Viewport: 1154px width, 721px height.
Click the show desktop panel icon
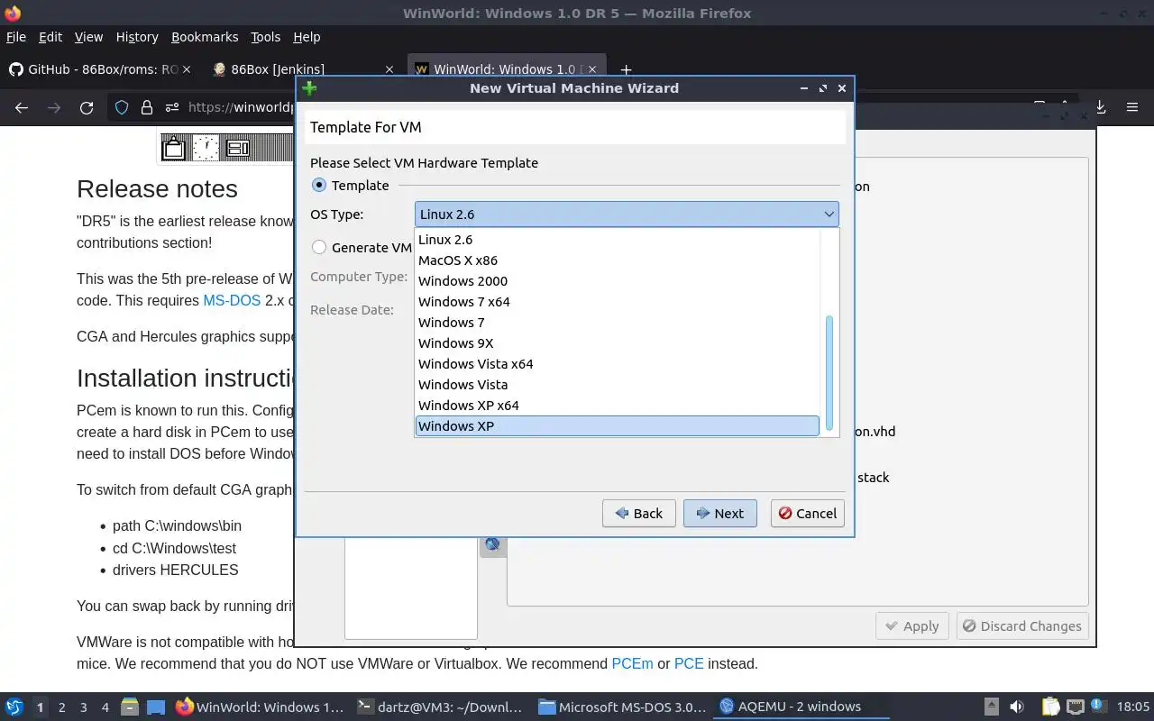[156, 707]
